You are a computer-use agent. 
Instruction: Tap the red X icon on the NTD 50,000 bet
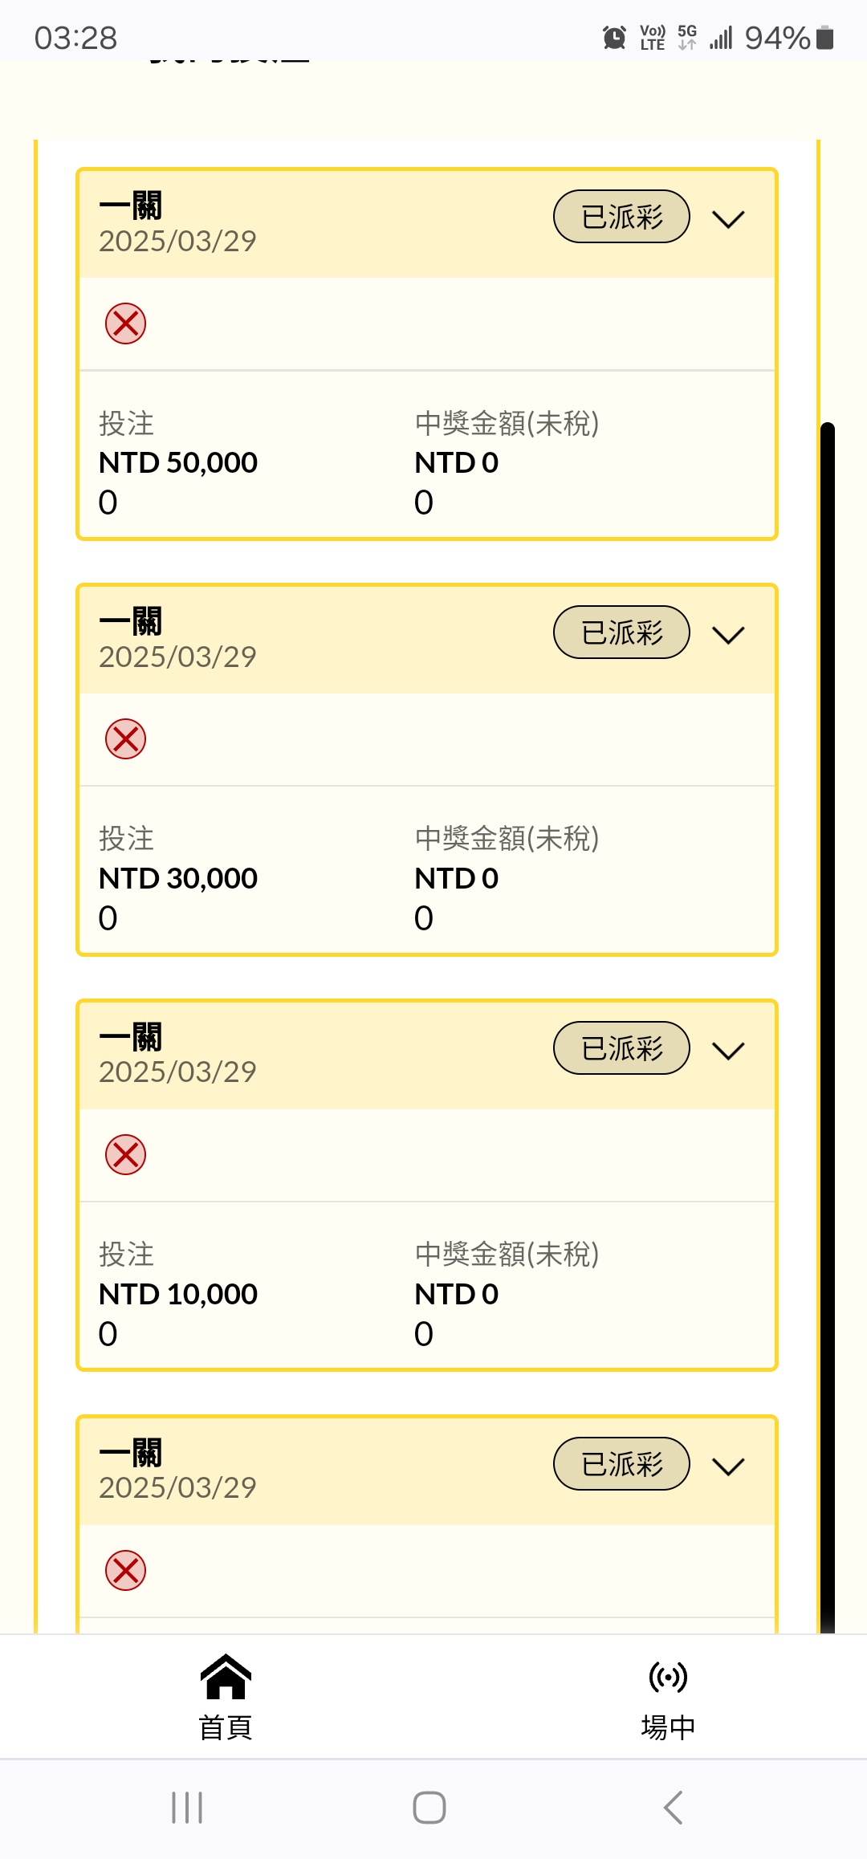pos(126,323)
